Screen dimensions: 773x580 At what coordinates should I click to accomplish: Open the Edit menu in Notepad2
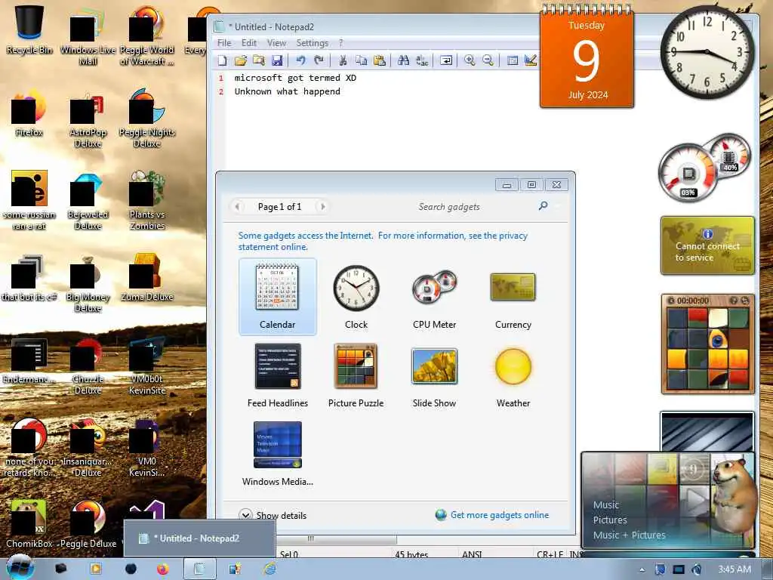point(249,43)
